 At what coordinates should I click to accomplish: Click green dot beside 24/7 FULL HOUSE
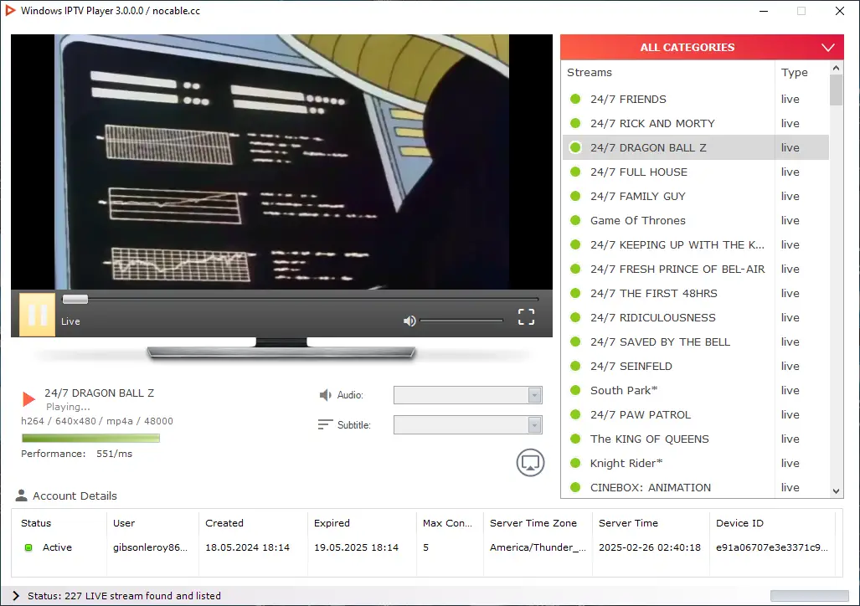575,172
